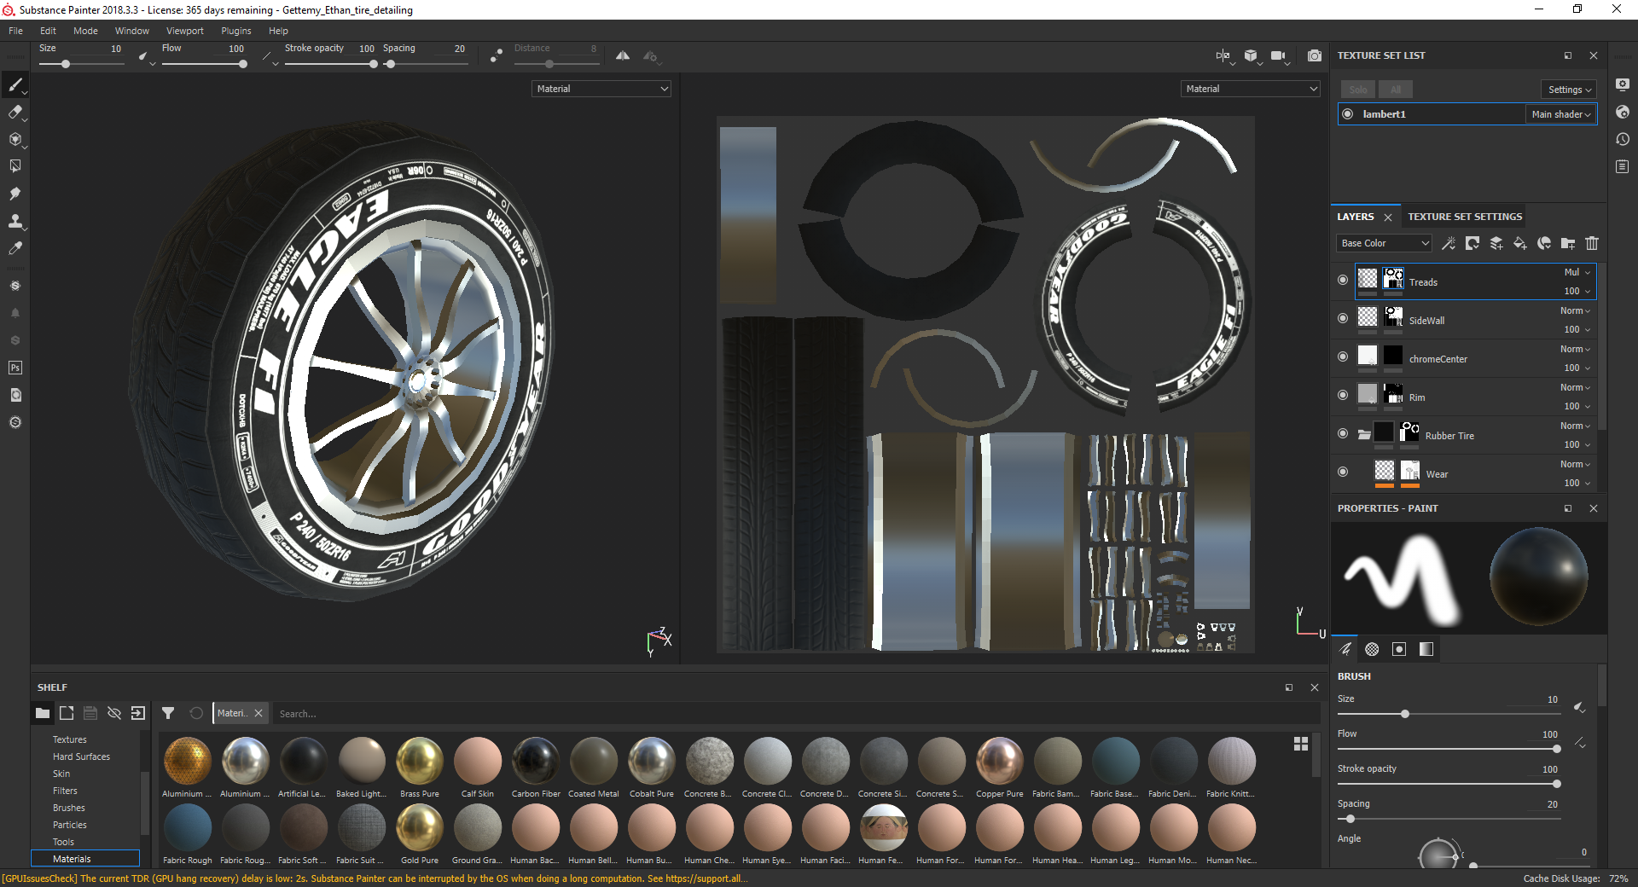The height and width of the screenshot is (887, 1638).
Task: Click the lazy mouse icon
Action: 497,55
